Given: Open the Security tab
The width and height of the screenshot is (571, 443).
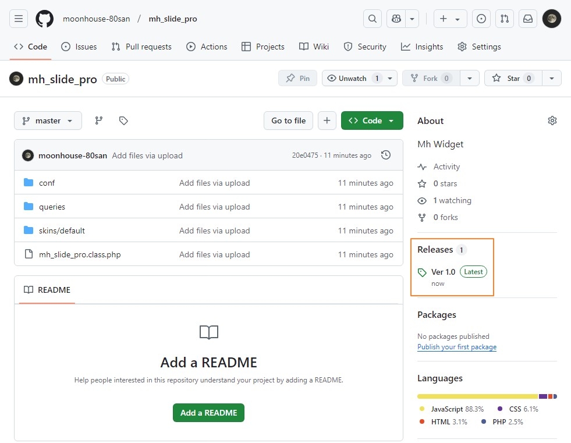Looking at the screenshot, I should 365,47.
